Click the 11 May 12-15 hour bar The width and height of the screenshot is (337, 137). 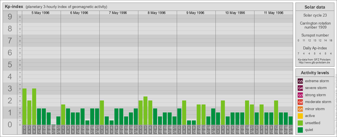[x=276, y=112]
